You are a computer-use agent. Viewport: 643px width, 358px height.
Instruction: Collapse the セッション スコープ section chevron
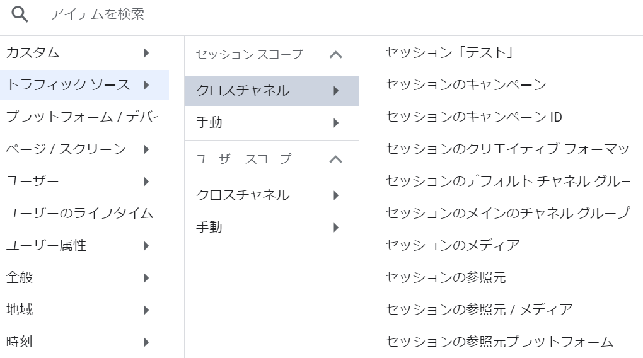(x=336, y=55)
